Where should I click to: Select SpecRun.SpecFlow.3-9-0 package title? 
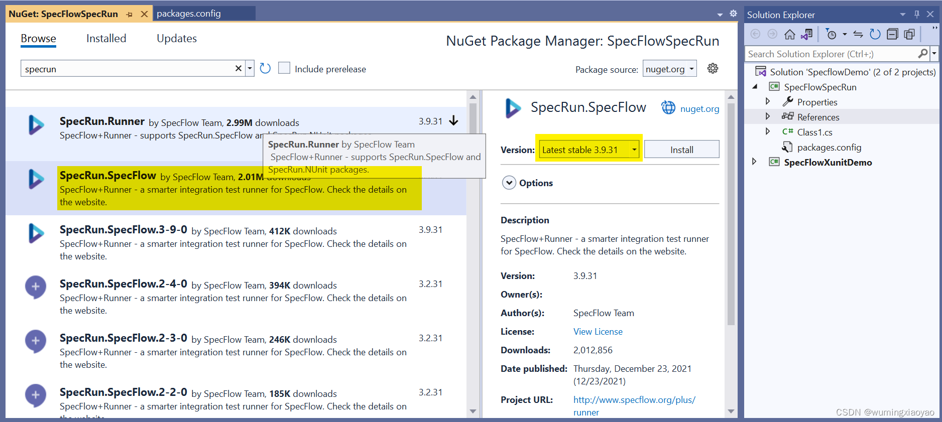(124, 230)
